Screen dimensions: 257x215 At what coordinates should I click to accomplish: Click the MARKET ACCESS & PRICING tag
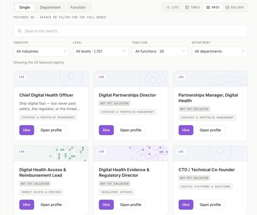click(41, 192)
